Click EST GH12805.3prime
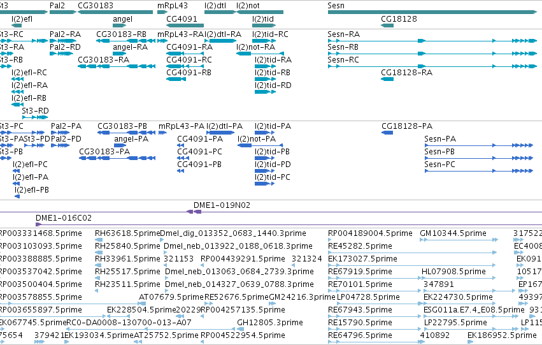This screenshot has width=542, height=345. [x=241, y=329]
